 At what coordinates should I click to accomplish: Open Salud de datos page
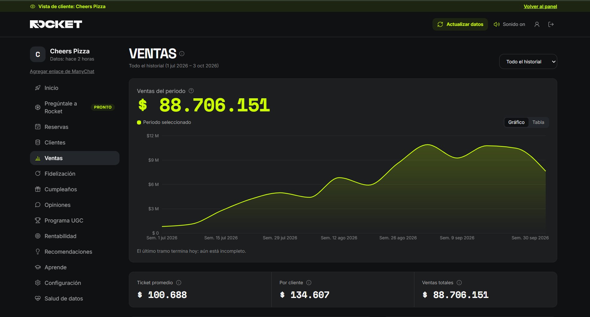[75, 299]
